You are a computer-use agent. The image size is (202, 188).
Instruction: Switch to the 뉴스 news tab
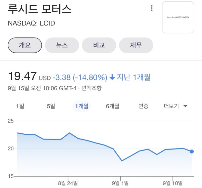62,45
